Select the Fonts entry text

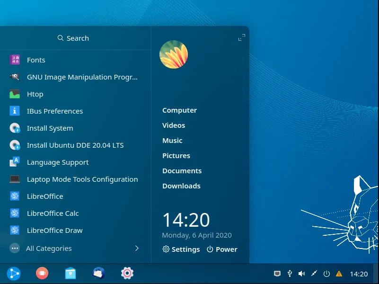point(36,60)
